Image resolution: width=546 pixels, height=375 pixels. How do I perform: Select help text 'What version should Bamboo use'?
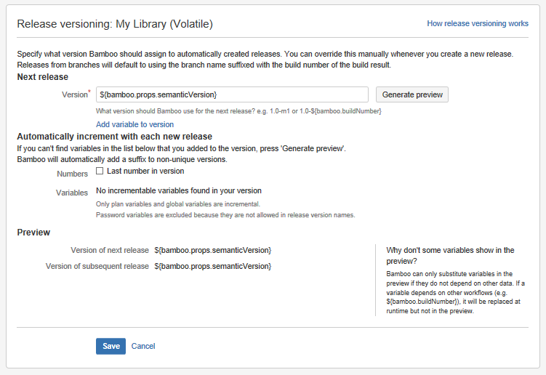pyautogui.click(x=238, y=111)
